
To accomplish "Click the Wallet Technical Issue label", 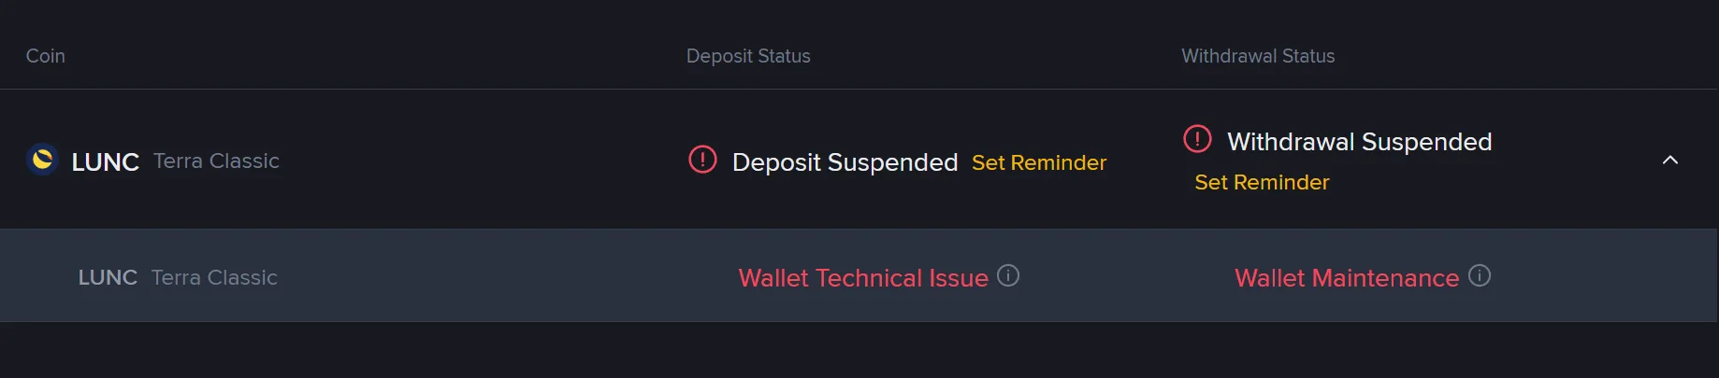I will pos(863,278).
